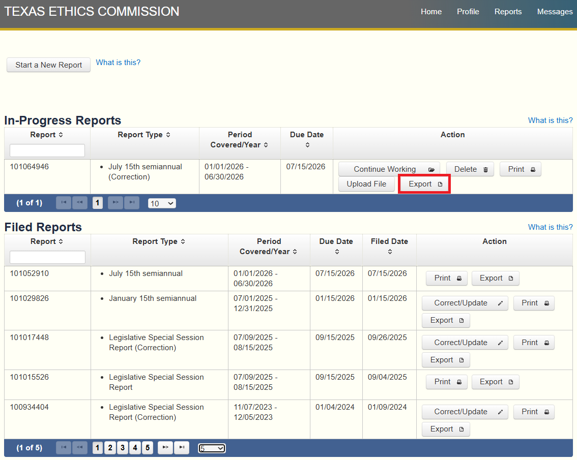Open rows-per-page dropdown for In-Progress Reports
The width and height of the screenshot is (577, 460).
click(x=162, y=203)
